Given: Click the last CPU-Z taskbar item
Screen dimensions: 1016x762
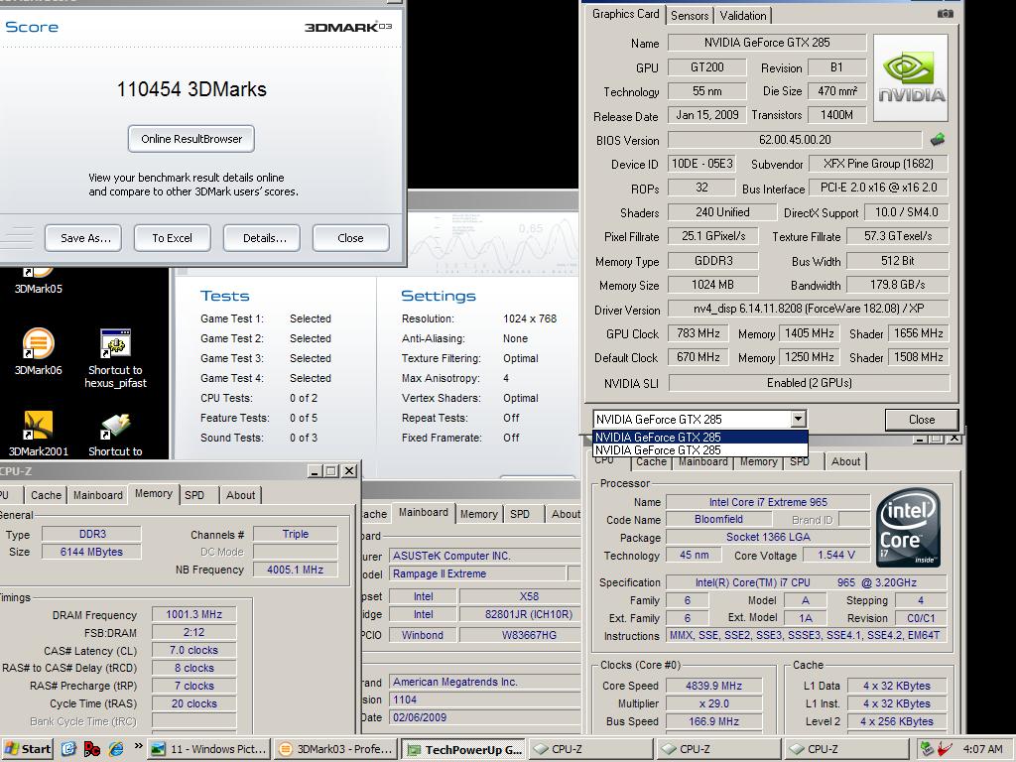Looking at the screenshot, I should pyautogui.click(x=847, y=750).
